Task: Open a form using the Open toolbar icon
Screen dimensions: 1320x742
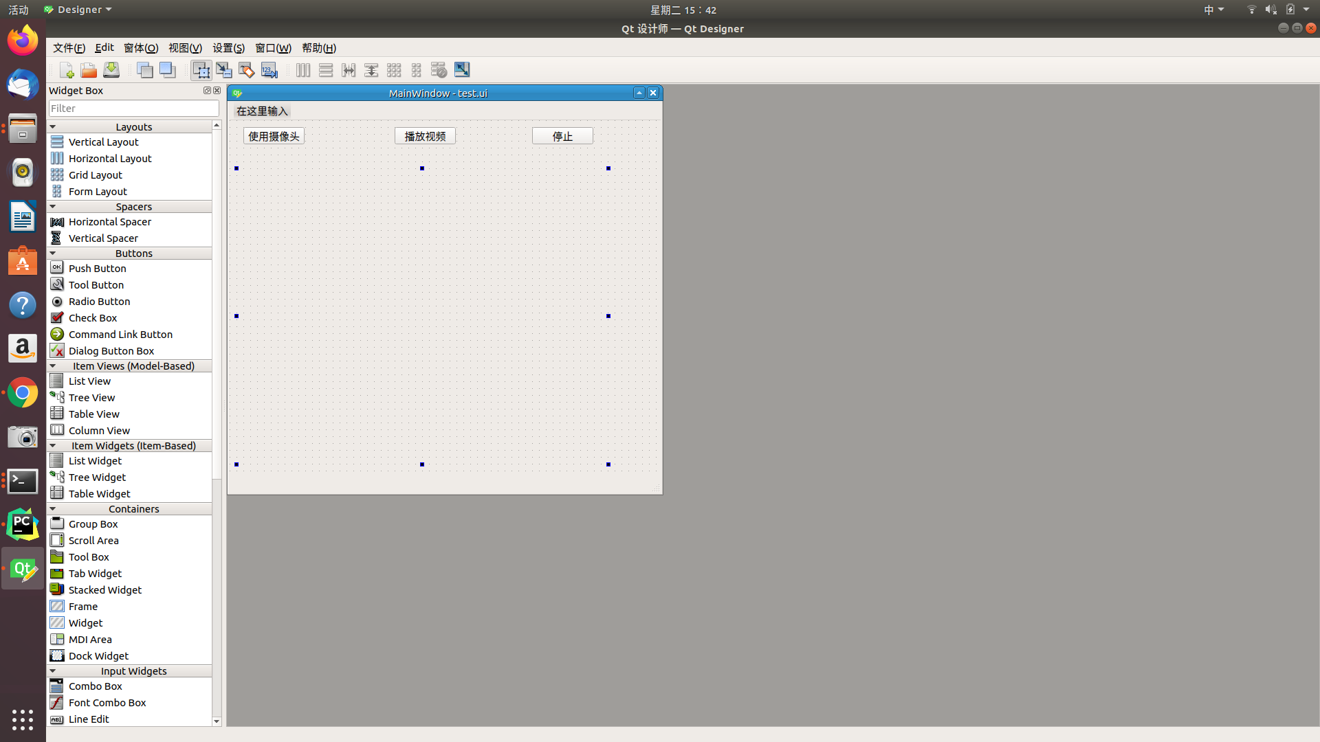Action: pyautogui.click(x=88, y=69)
